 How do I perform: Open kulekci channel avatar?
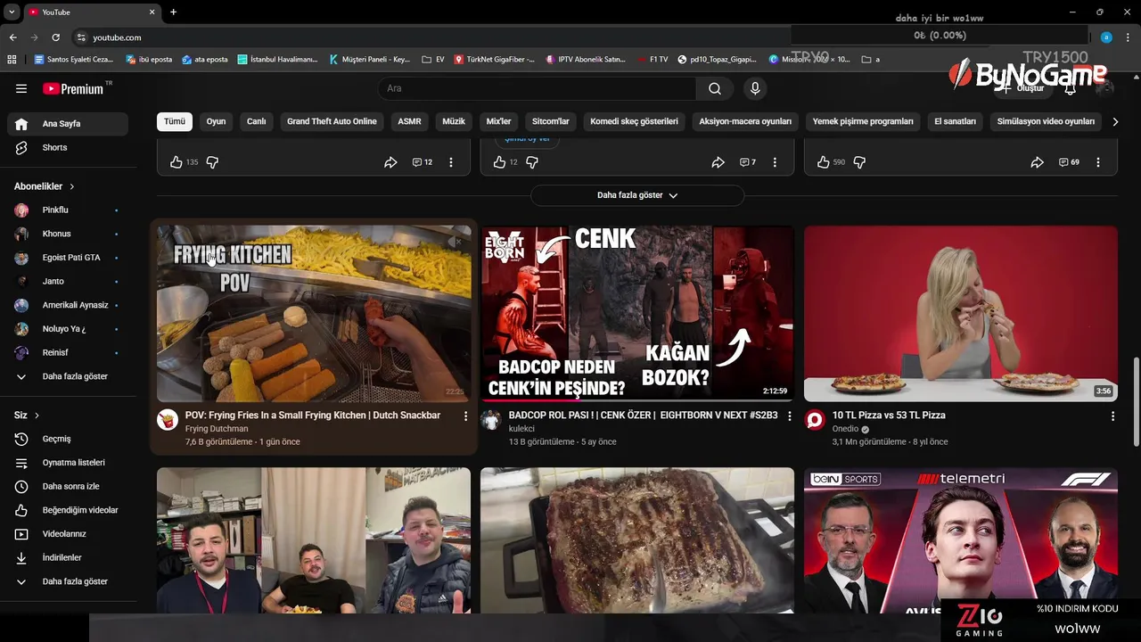pyautogui.click(x=491, y=420)
